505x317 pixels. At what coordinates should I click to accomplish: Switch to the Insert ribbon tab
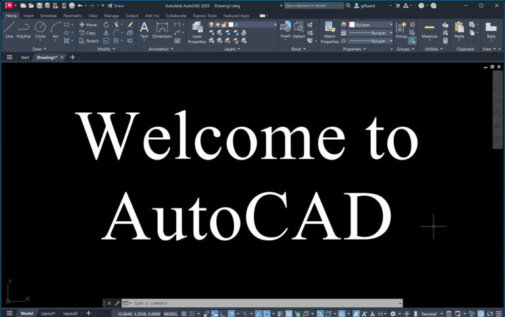pos(28,16)
